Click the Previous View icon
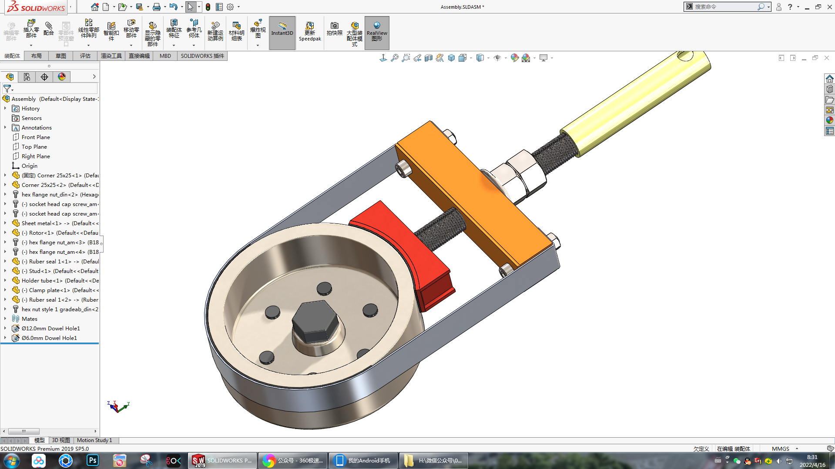835x469 pixels. pyautogui.click(x=417, y=58)
